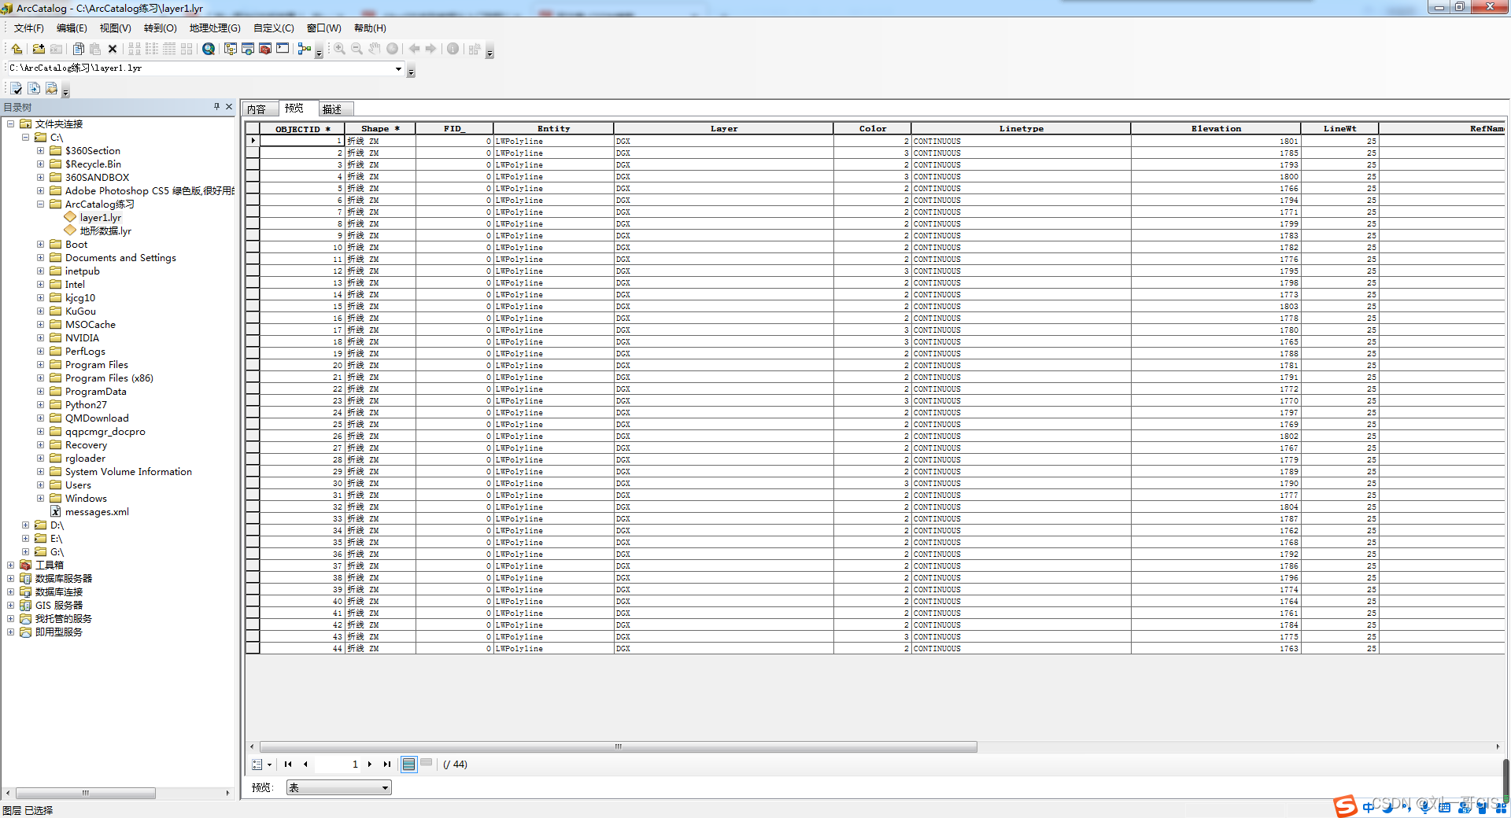Screen dimensions: 1511x818
Task: Click the Elevation column header
Action: [1215, 128]
